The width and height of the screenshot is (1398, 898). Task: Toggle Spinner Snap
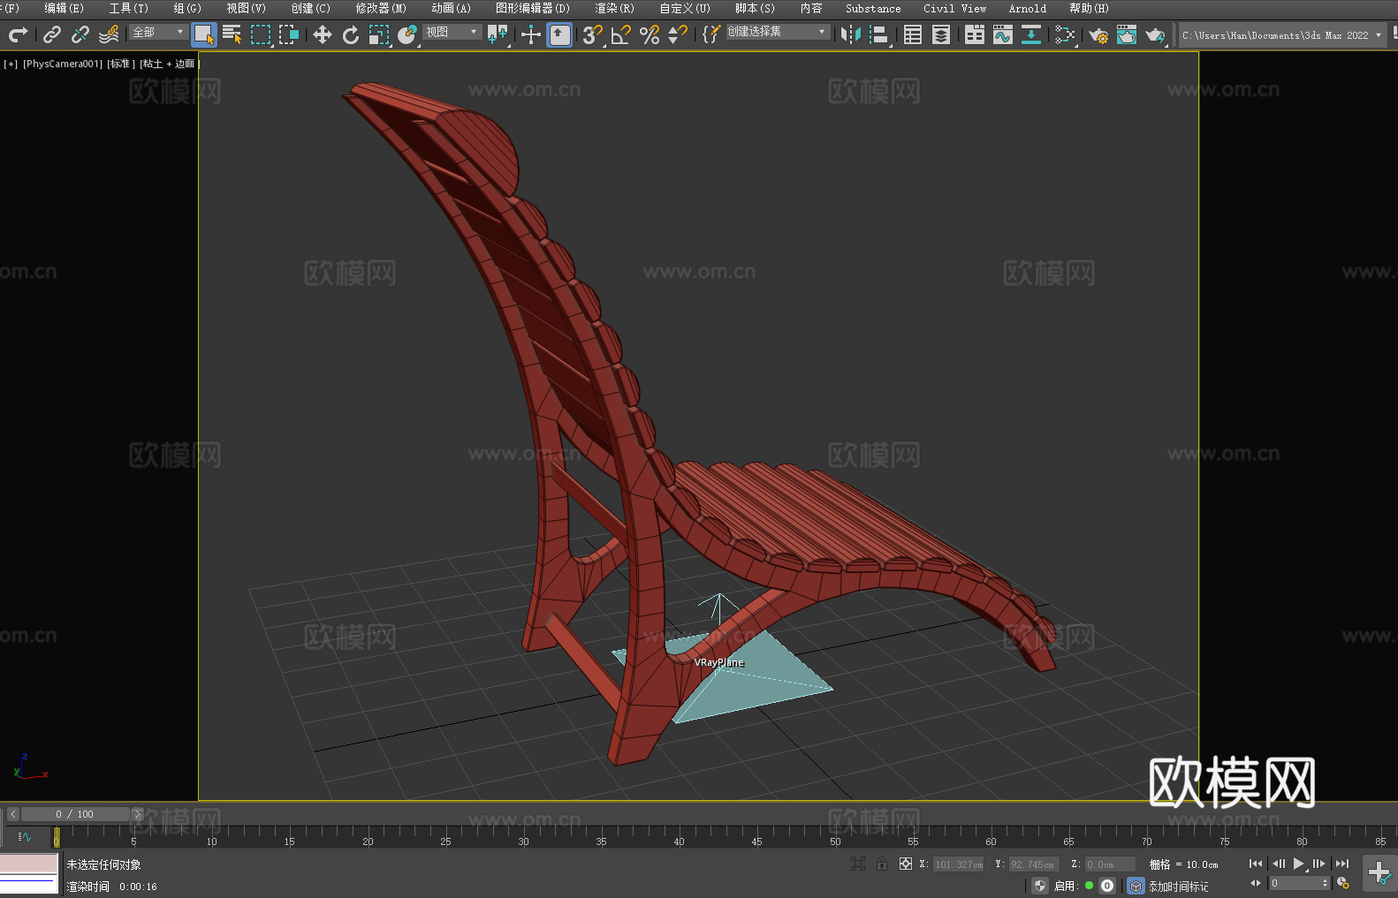(x=678, y=35)
